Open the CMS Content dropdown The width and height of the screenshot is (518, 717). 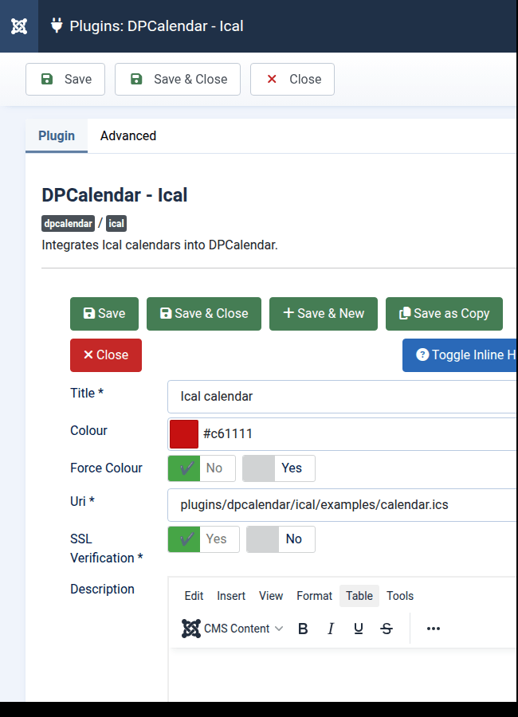coord(233,629)
